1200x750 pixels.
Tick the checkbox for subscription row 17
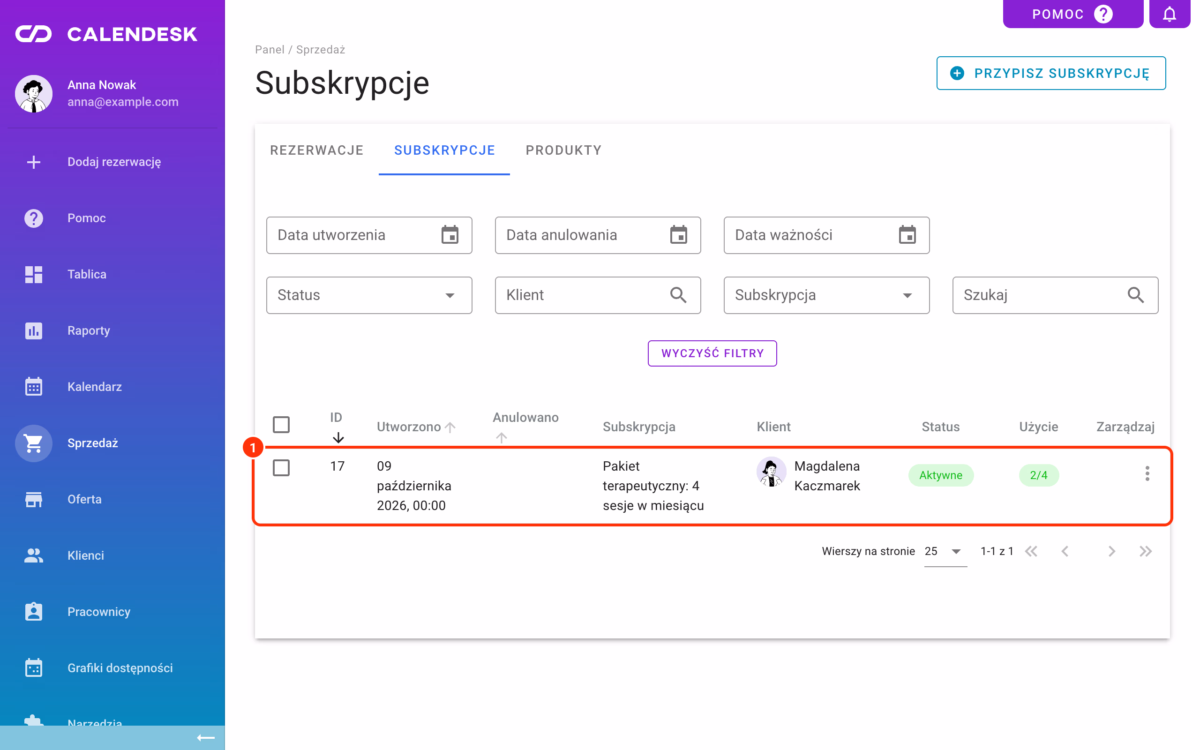pyautogui.click(x=281, y=467)
